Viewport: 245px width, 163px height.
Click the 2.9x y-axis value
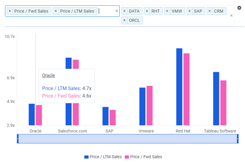11,126
